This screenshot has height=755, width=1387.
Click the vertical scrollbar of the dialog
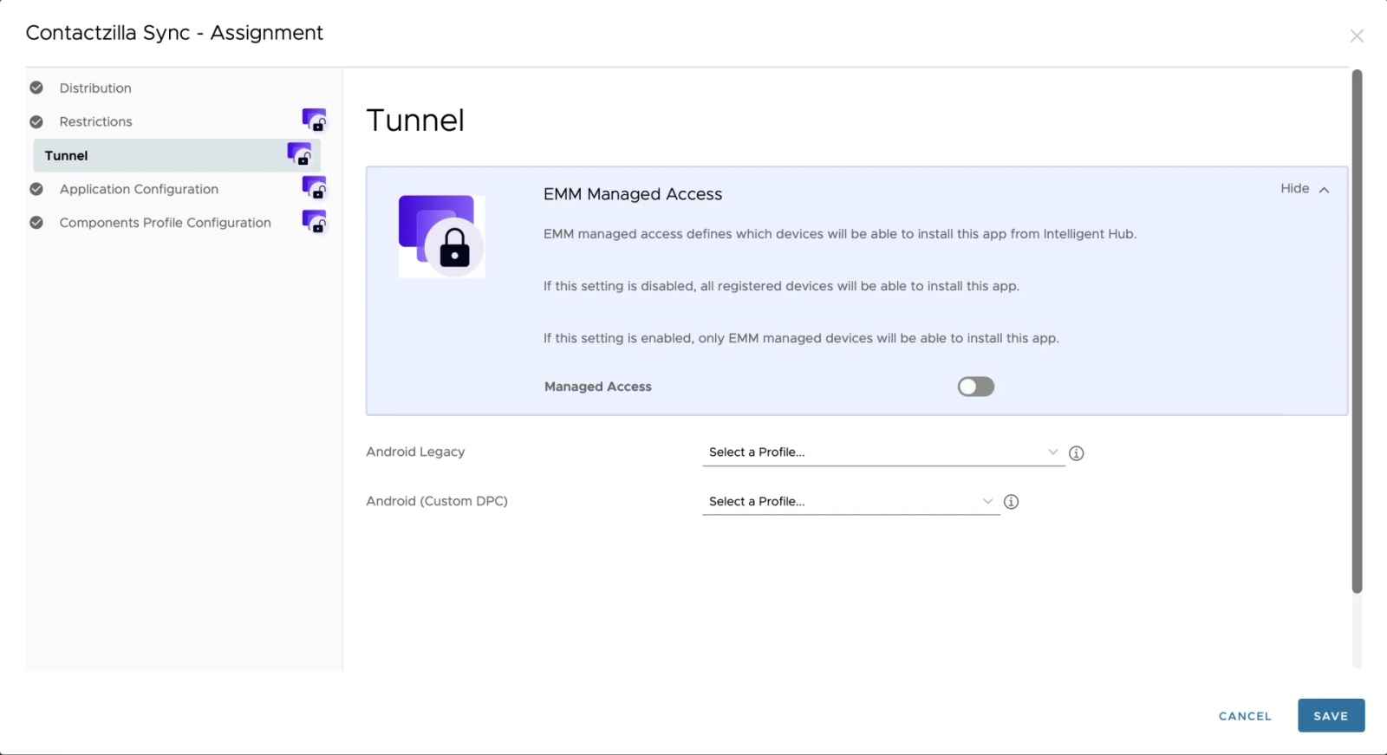(1357, 331)
